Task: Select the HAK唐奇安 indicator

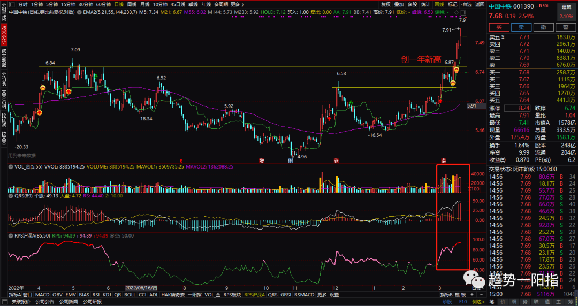Action: 173,295
